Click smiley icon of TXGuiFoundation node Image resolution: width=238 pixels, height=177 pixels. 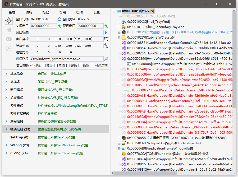[x=124, y=154]
